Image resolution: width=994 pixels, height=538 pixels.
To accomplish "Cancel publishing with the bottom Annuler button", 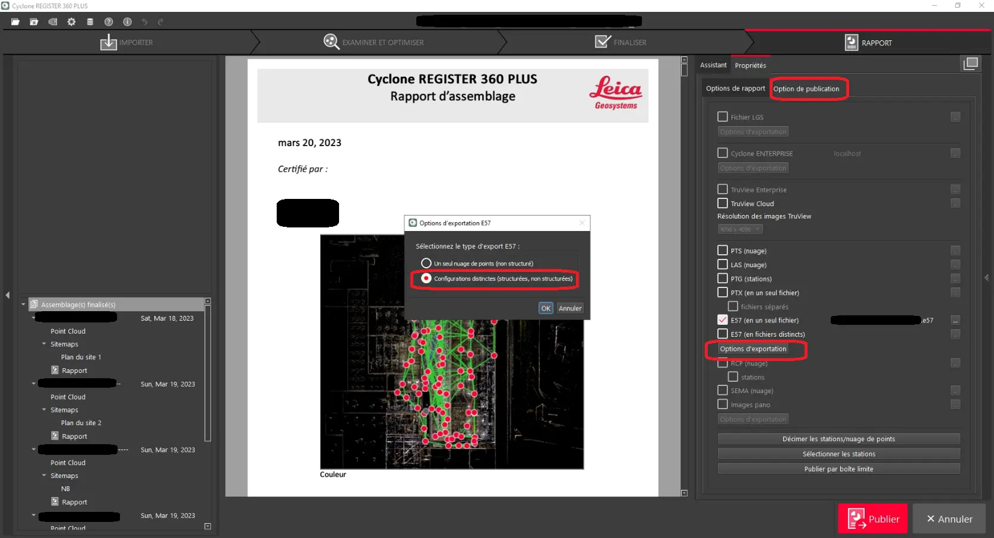I will (949, 518).
